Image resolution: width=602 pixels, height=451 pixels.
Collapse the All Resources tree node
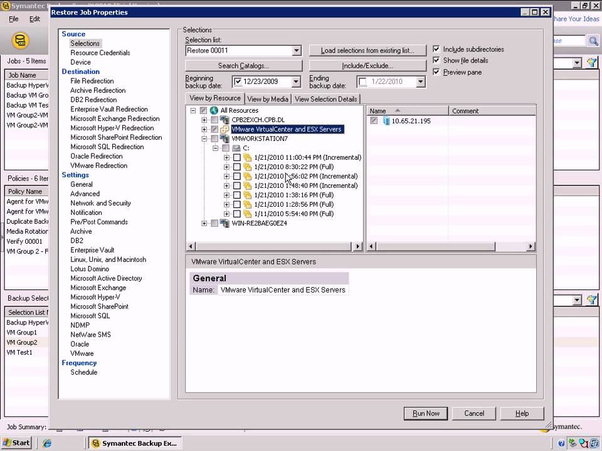pyautogui.click(x=193, y=110)
